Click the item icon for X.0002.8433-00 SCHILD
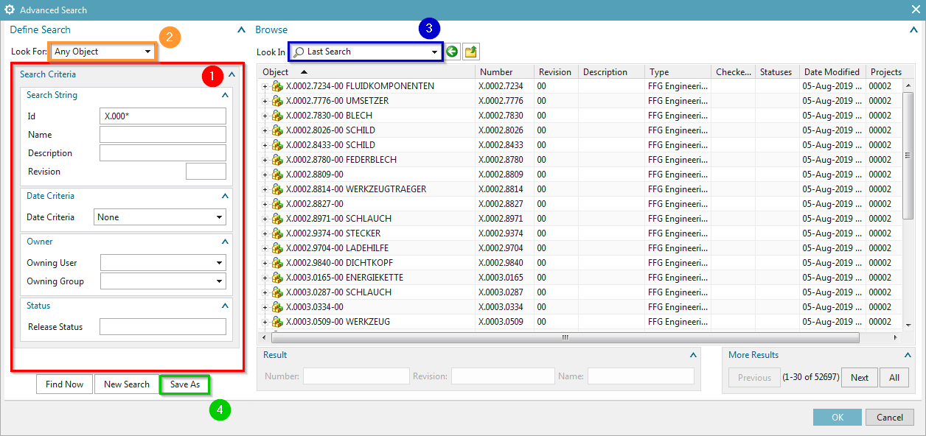This screenshot has width=926, height=436. click(277, 145)
